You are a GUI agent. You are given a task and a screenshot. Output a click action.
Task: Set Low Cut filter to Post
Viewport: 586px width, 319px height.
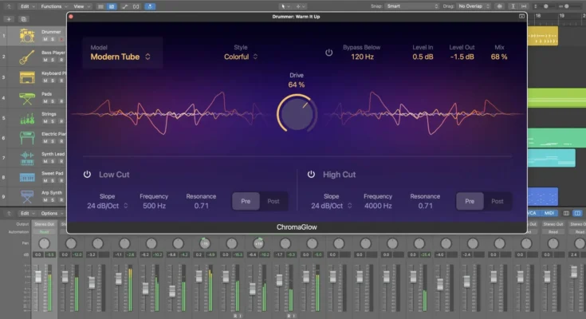point(273,201)
